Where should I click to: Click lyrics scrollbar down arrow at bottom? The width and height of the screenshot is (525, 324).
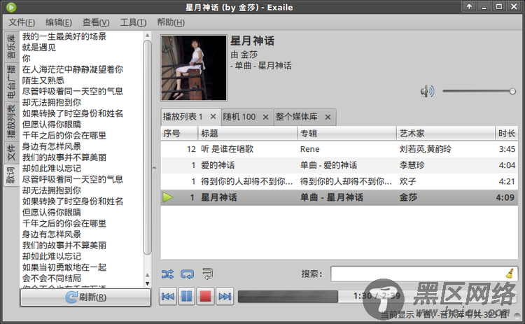[147, 283]
